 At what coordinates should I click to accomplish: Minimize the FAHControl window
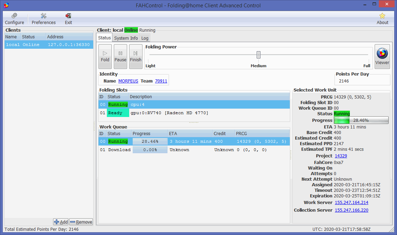point(365,5)
